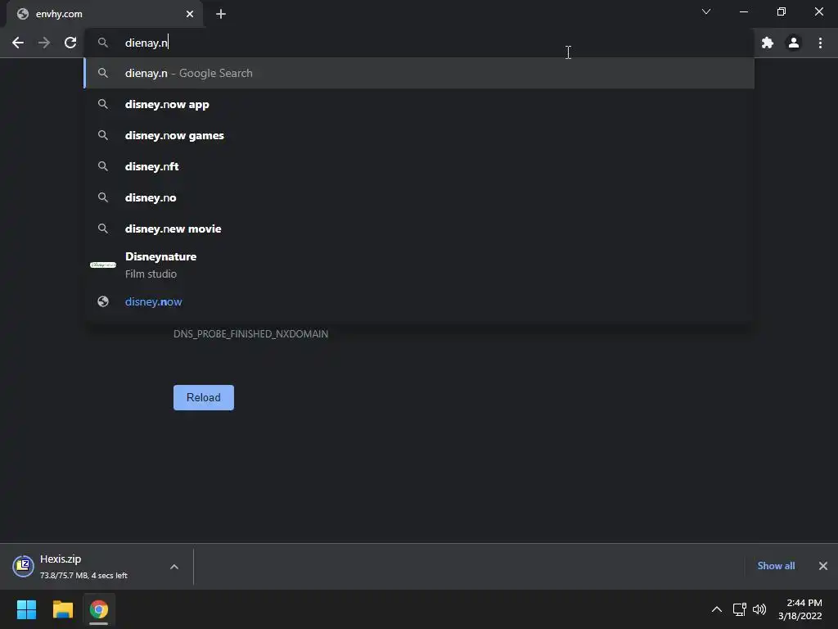Click DNS_PROBE_FINISHED_NXDOMAIN error text
838x629 pixels.
(250, 334)
